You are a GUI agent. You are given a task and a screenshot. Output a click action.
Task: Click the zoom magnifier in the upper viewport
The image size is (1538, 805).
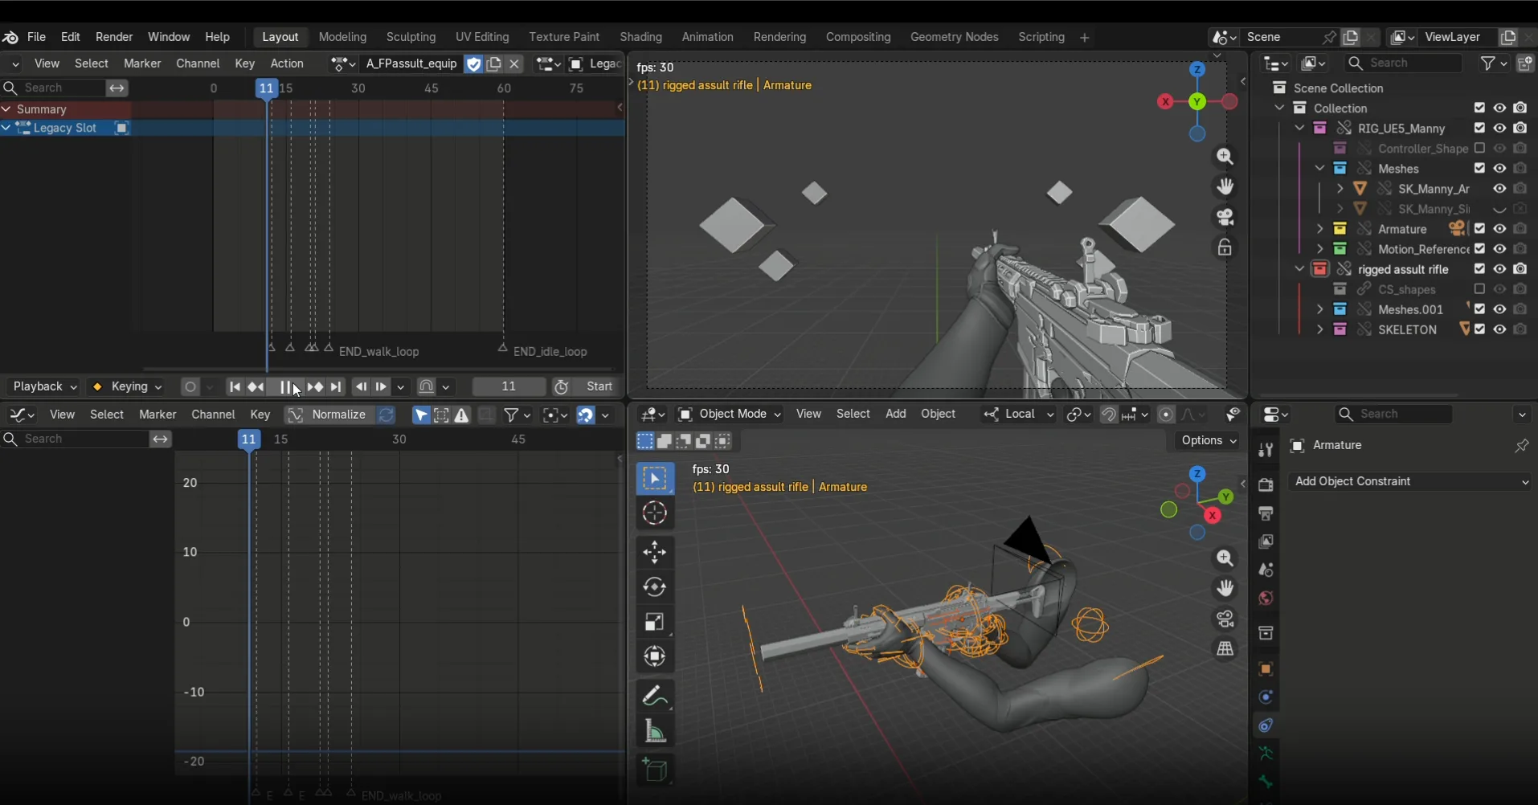[x=1225, y=157]
